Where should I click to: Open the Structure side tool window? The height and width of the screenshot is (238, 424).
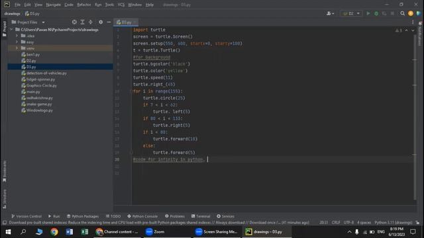(x=5, y=199)
